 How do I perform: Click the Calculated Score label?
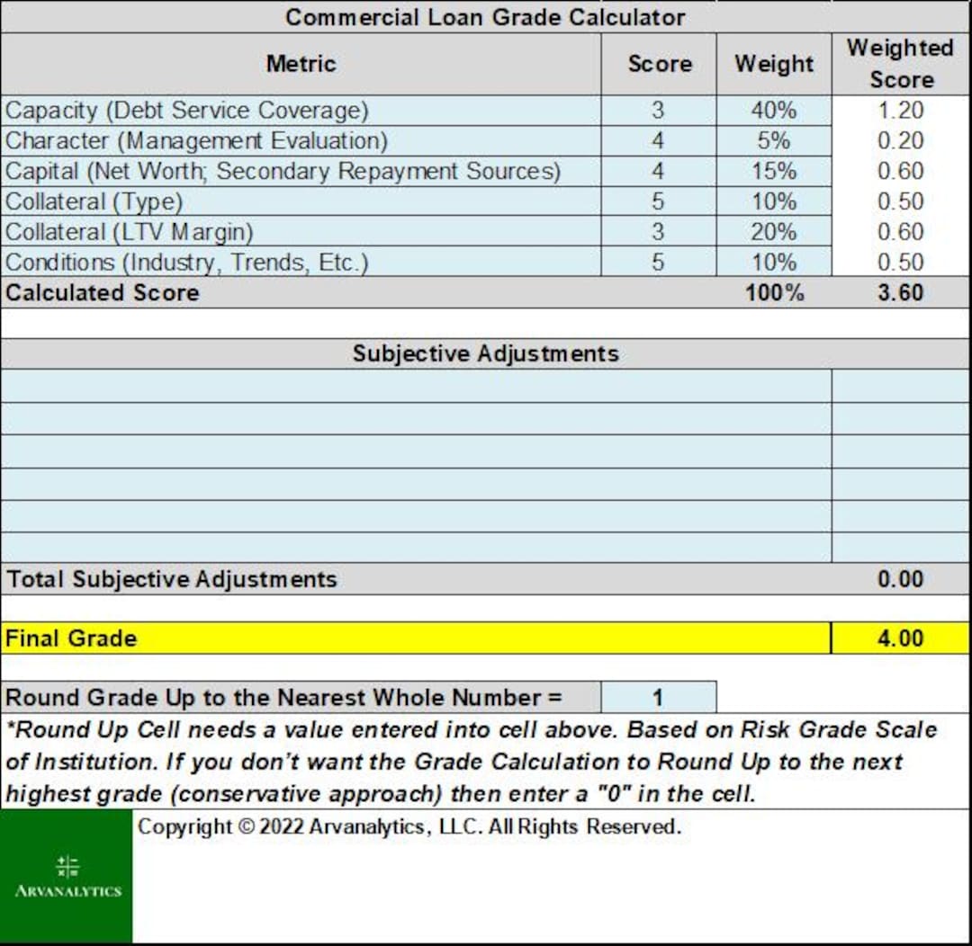pos(103,292)
